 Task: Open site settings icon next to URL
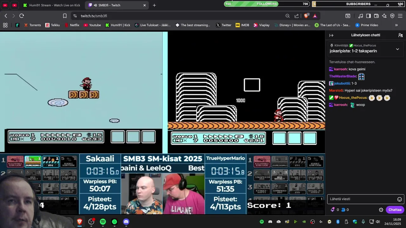(x=75, y=16)
